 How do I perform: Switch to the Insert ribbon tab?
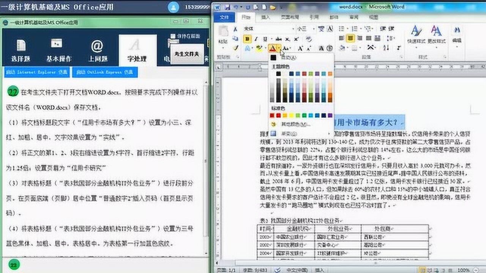click(x=266, y=17)
